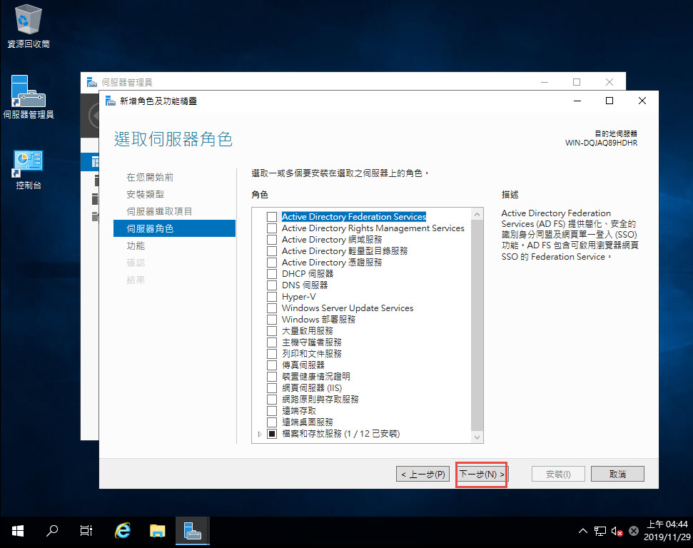Check Active Directory 網域服務 role

click(x=272, y=240)
